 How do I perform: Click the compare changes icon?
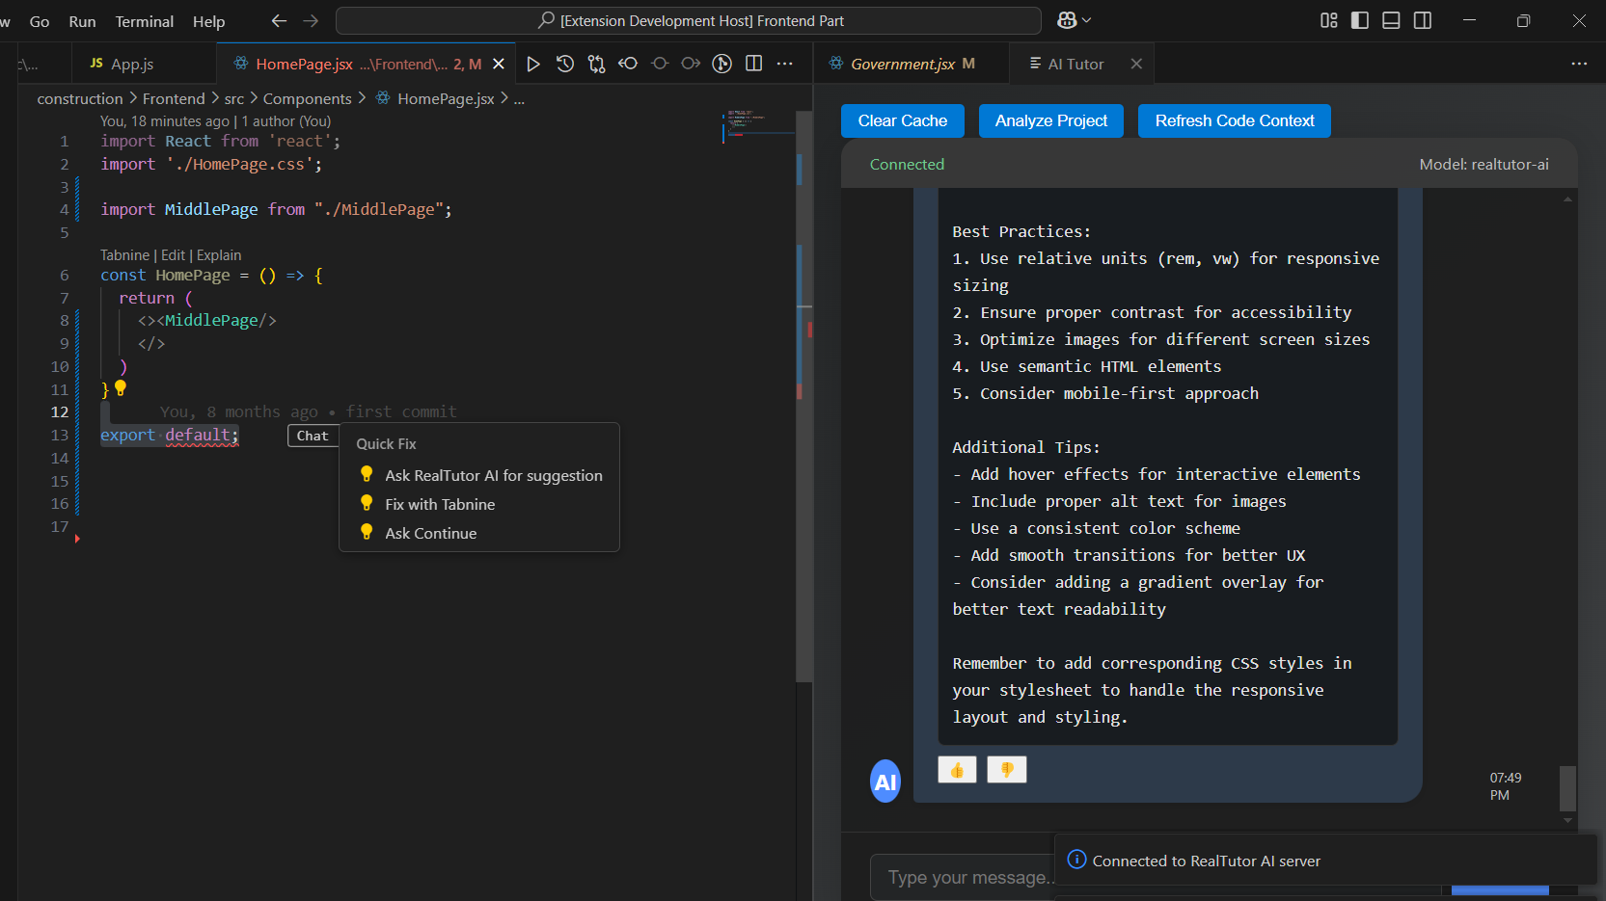(597, 64)
